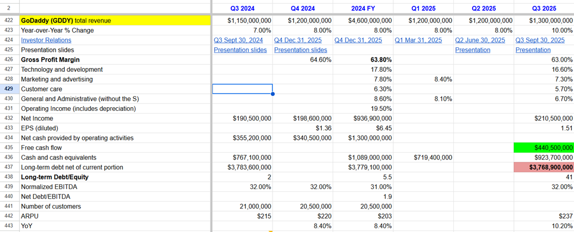Viewport: 574px width, 232px height.
Task: Select Net cash provided by operating activities cell
Action: (x=115, y=138)
